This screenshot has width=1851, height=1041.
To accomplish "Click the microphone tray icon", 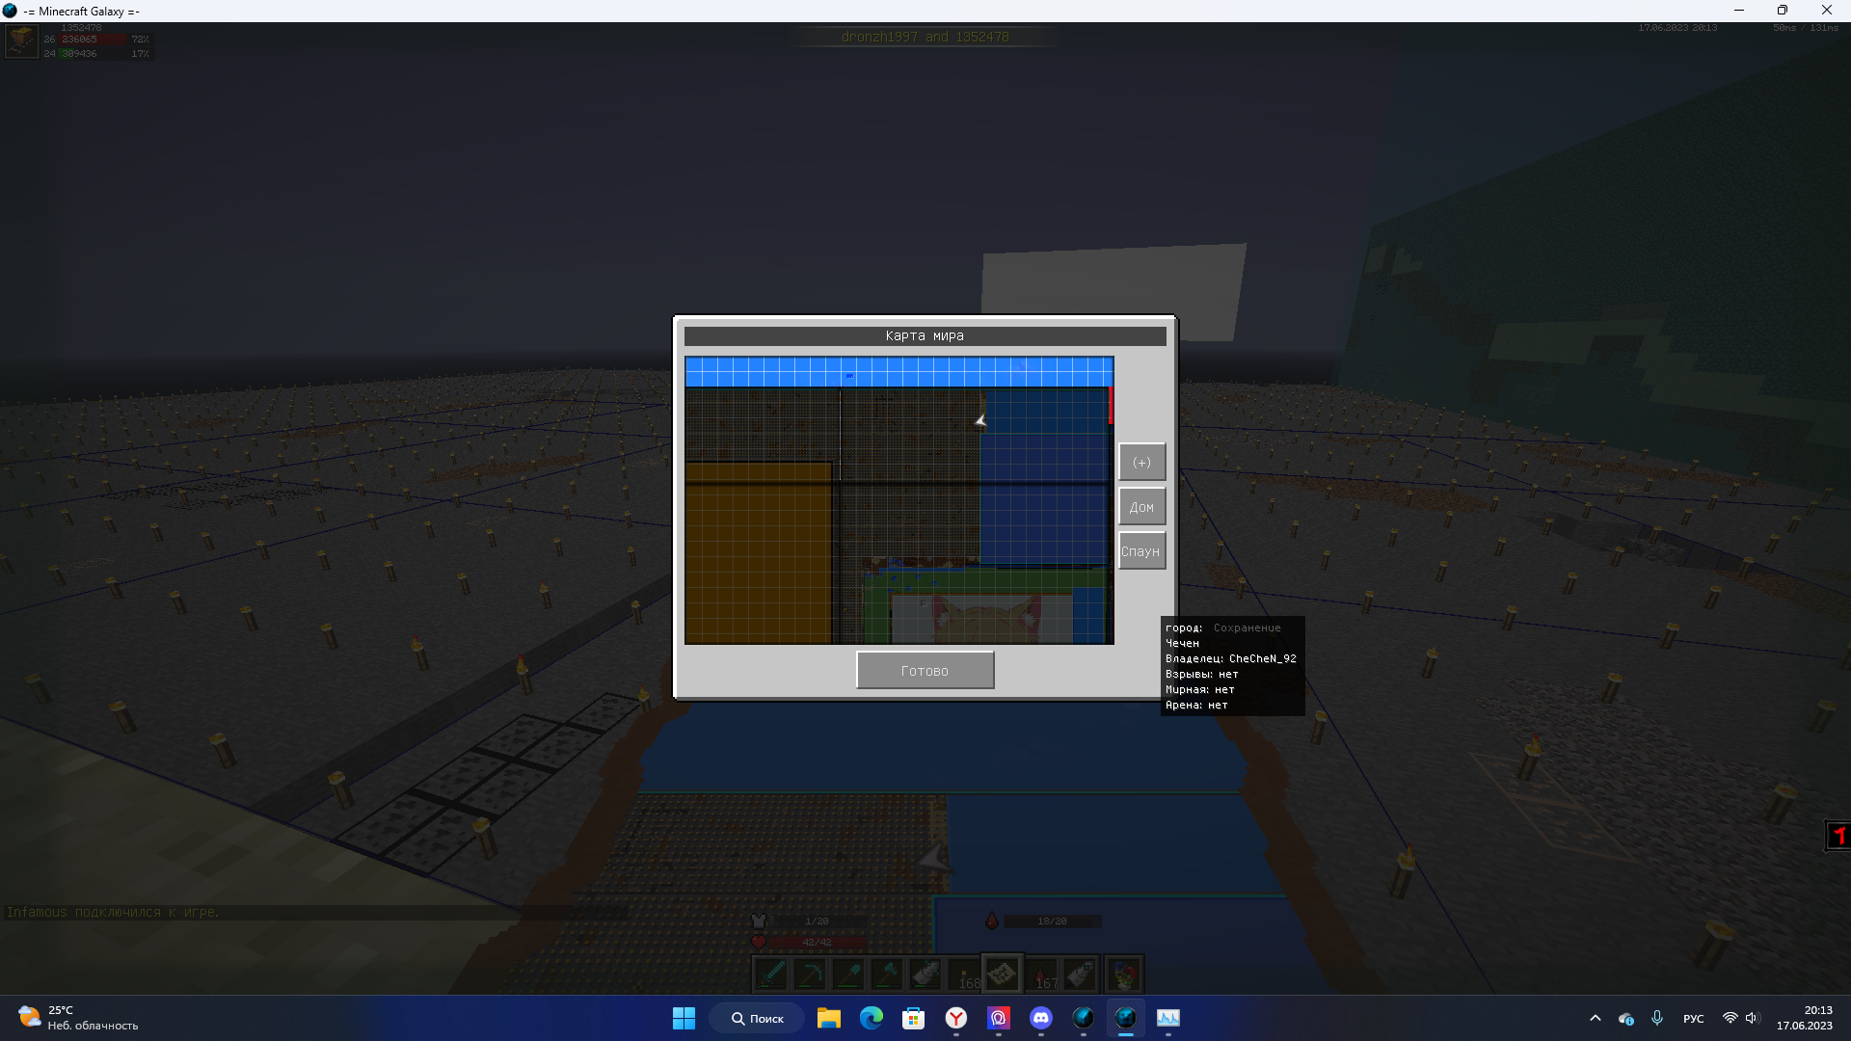I will tap(1656, 1018).
